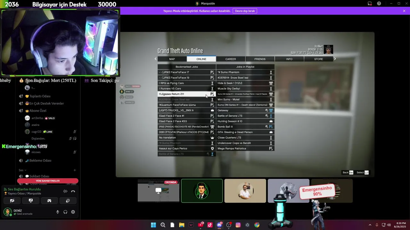Disconnect from voice using hang-up icon
Viewport: 410px width, 230px height.
point(73,191)
